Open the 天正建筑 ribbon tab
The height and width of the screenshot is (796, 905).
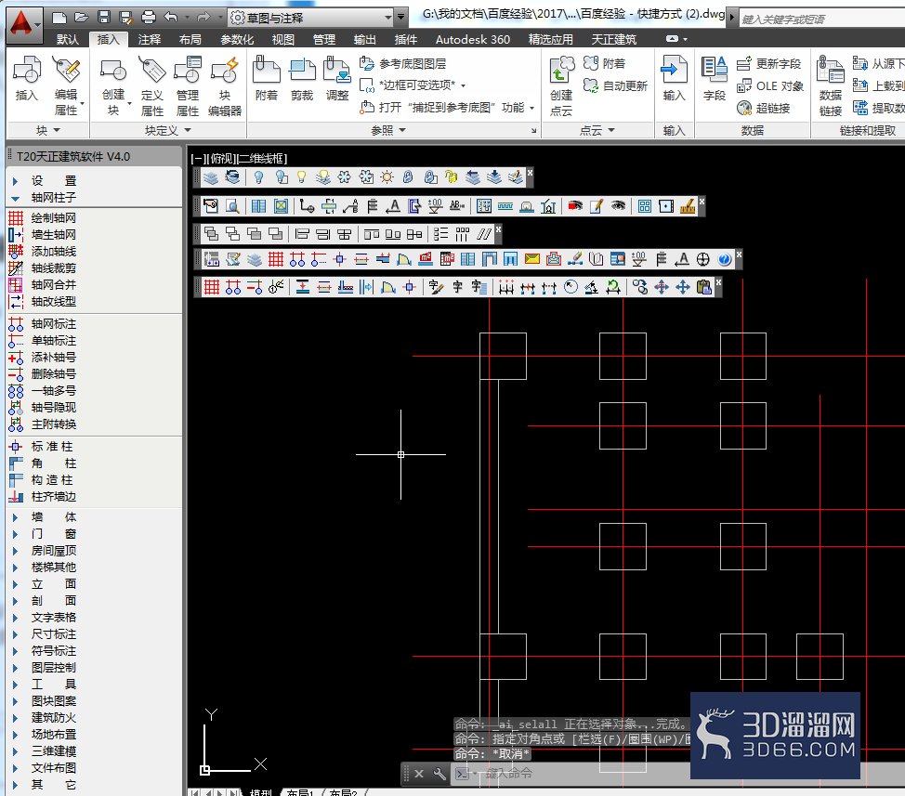[x=613, y=39]
